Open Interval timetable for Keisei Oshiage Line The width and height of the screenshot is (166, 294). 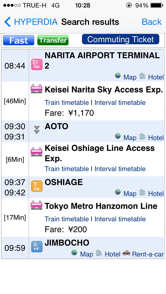120,169
